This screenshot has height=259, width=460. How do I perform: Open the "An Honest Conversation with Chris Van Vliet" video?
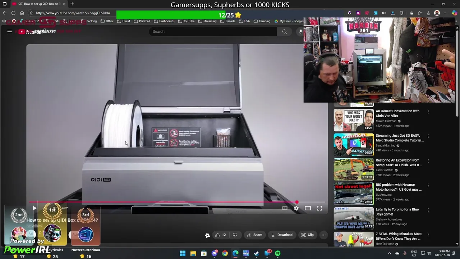tap(397, 113)
